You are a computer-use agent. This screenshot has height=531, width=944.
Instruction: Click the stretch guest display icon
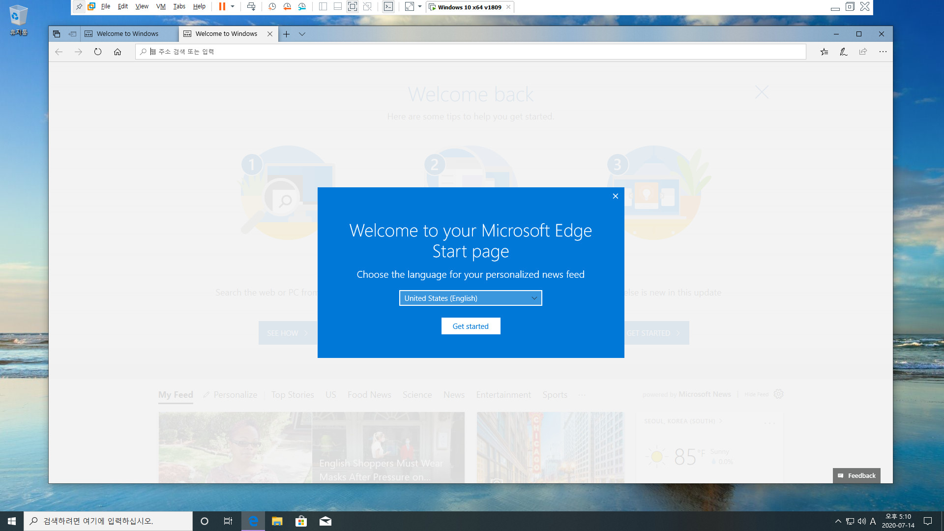410,7
